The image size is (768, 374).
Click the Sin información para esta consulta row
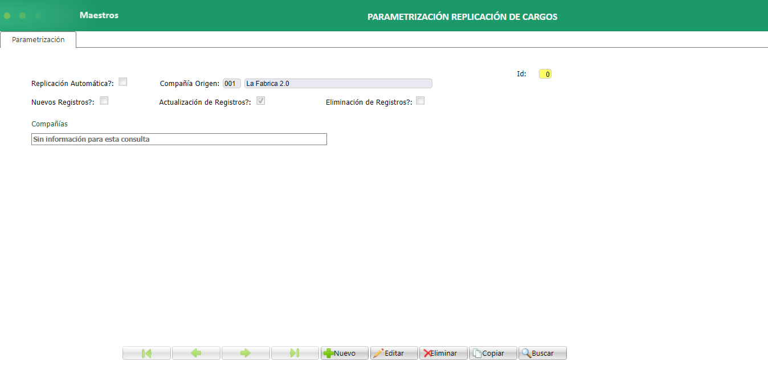coord(179,139)
